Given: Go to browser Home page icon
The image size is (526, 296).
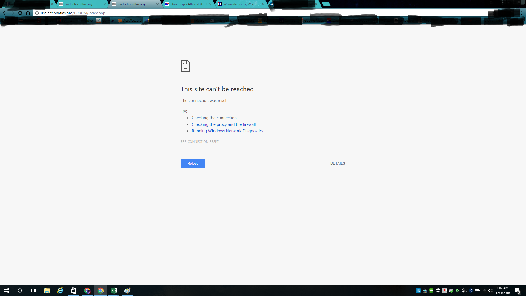Looking at the screenshot, I should point(28,13).
